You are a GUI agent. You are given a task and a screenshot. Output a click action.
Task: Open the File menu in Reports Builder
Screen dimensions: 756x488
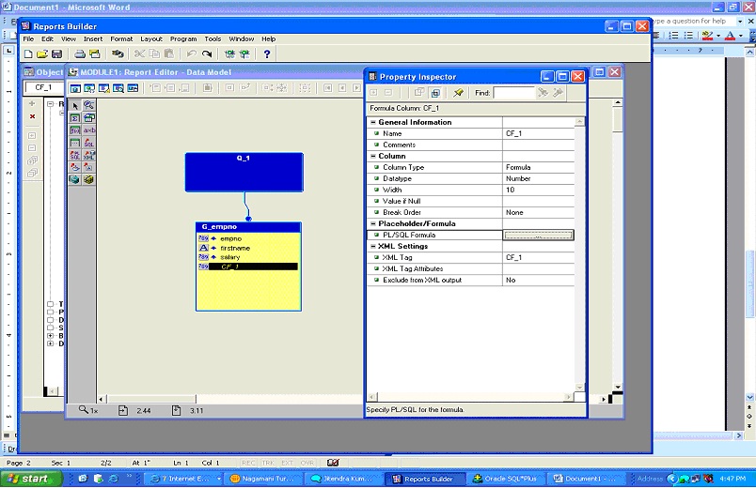[x=28, y=39]
